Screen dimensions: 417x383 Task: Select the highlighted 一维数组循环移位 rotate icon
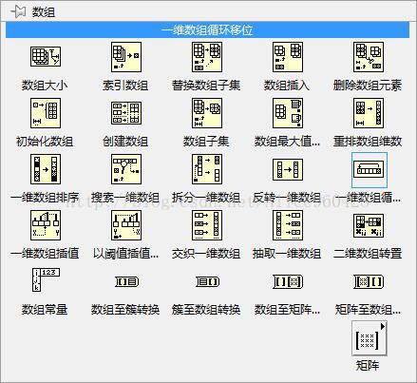click(369, 170)
